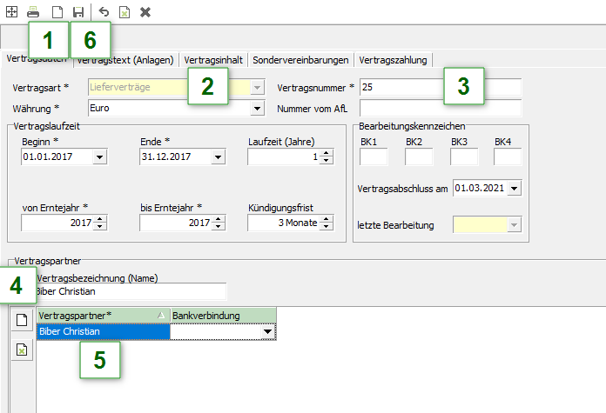Image resolution: width=606 pixels, height=413 pixels.
Task: Open the Bankverbindung dropdown in the grid
Action: pos(267,331)
